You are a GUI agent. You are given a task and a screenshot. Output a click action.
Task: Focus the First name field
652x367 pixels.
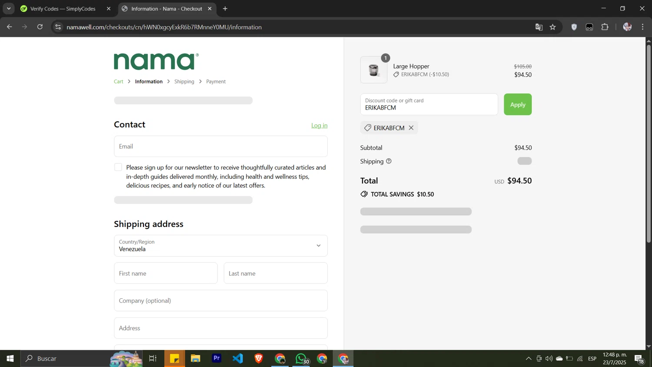pos(166,273)
